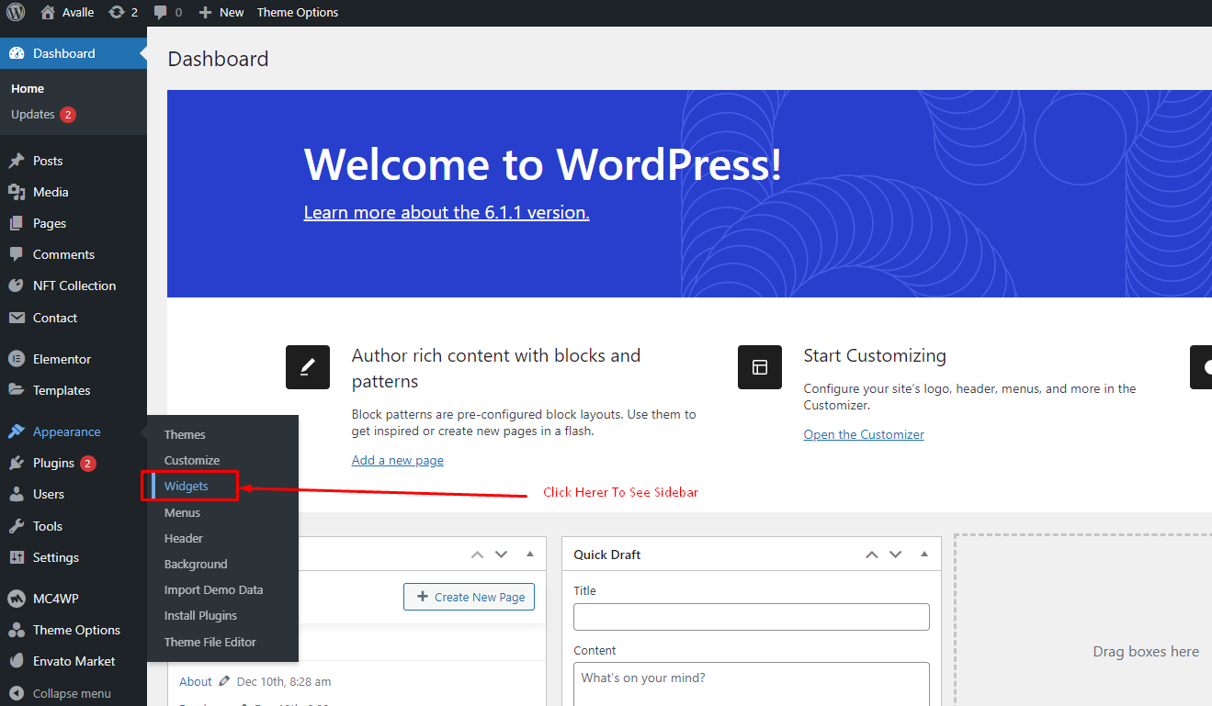Choose Import Demo Data from submenu

pos(213,589)
